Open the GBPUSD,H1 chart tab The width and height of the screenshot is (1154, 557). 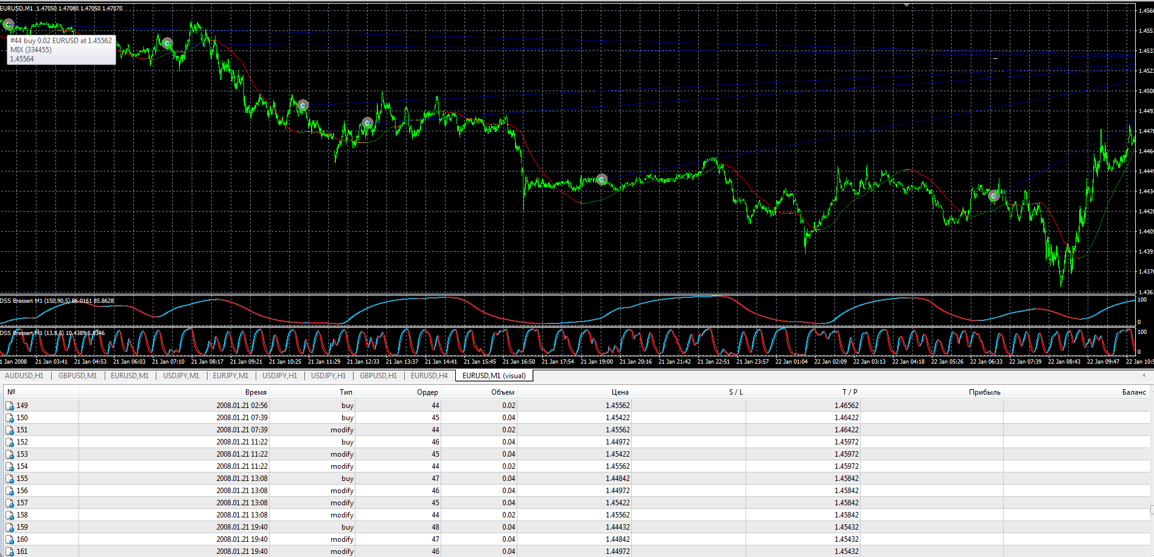click(x=378, y=376)
